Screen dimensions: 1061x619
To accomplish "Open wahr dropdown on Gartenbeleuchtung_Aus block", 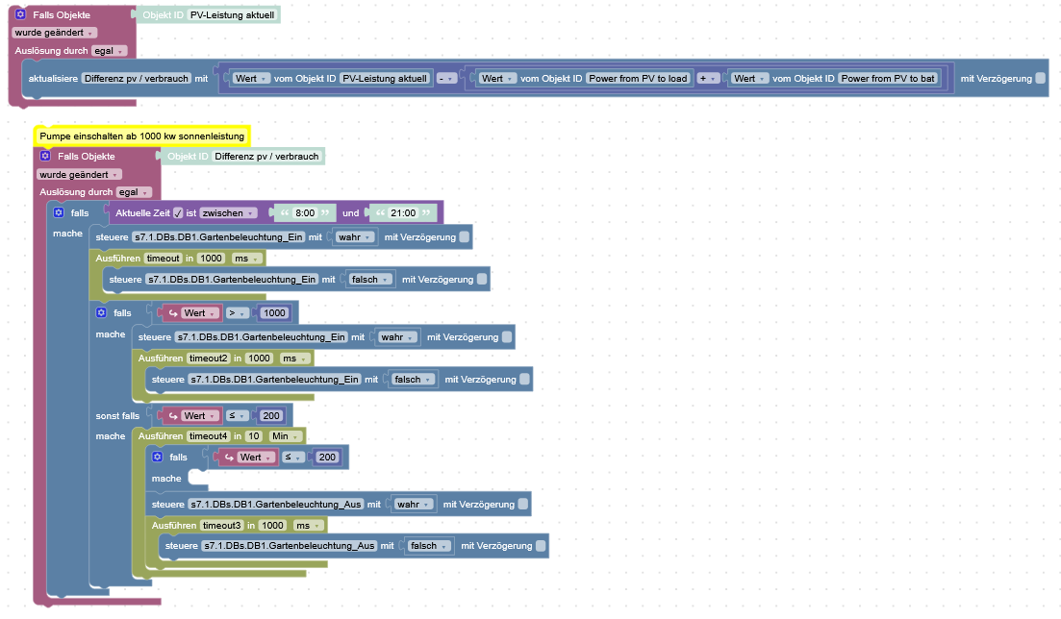I will 414,505.
